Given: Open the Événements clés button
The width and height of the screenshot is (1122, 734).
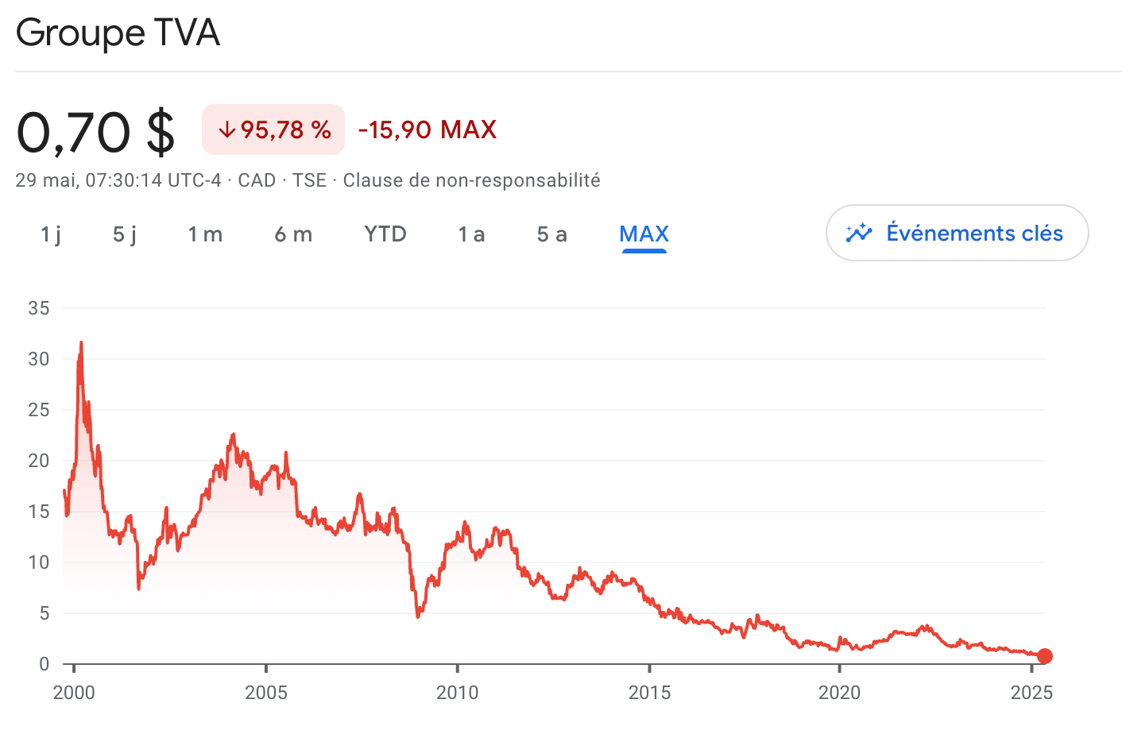Looking at the screenshot, I should (957, 233).
